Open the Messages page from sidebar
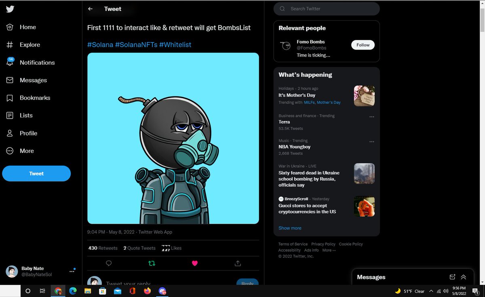 (26, 80)
